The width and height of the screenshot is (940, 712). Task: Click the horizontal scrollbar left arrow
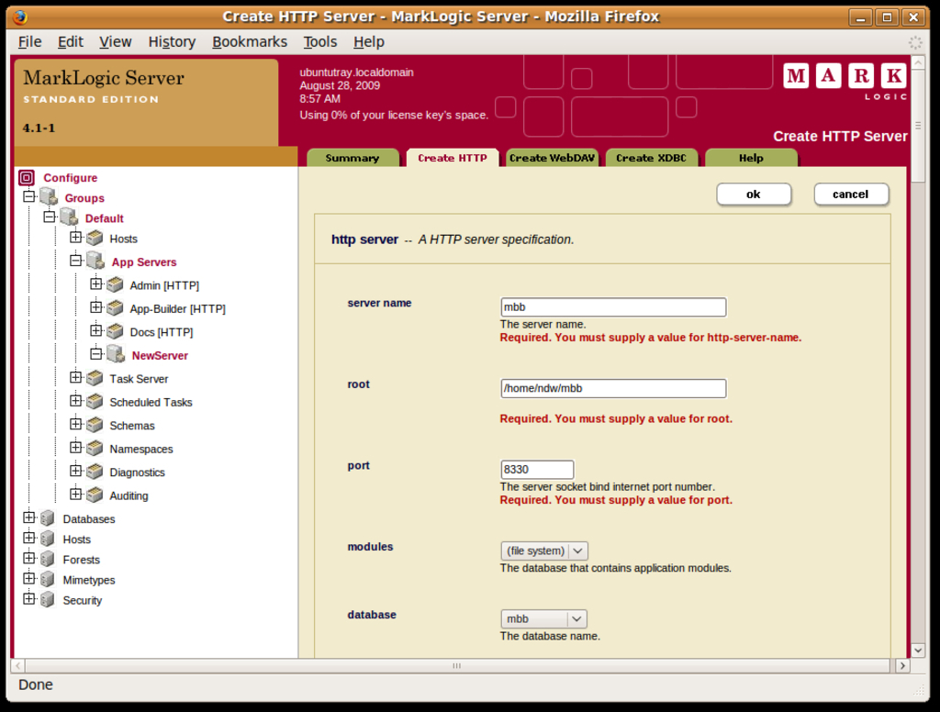click(18, 665)
